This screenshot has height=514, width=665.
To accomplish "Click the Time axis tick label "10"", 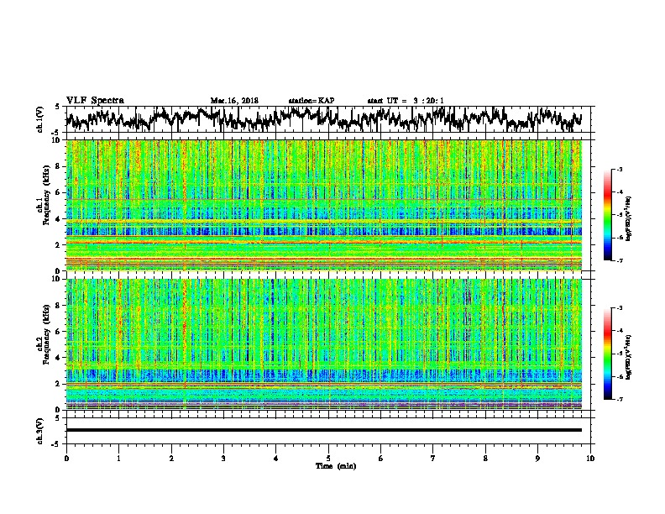I will point(590,459).
